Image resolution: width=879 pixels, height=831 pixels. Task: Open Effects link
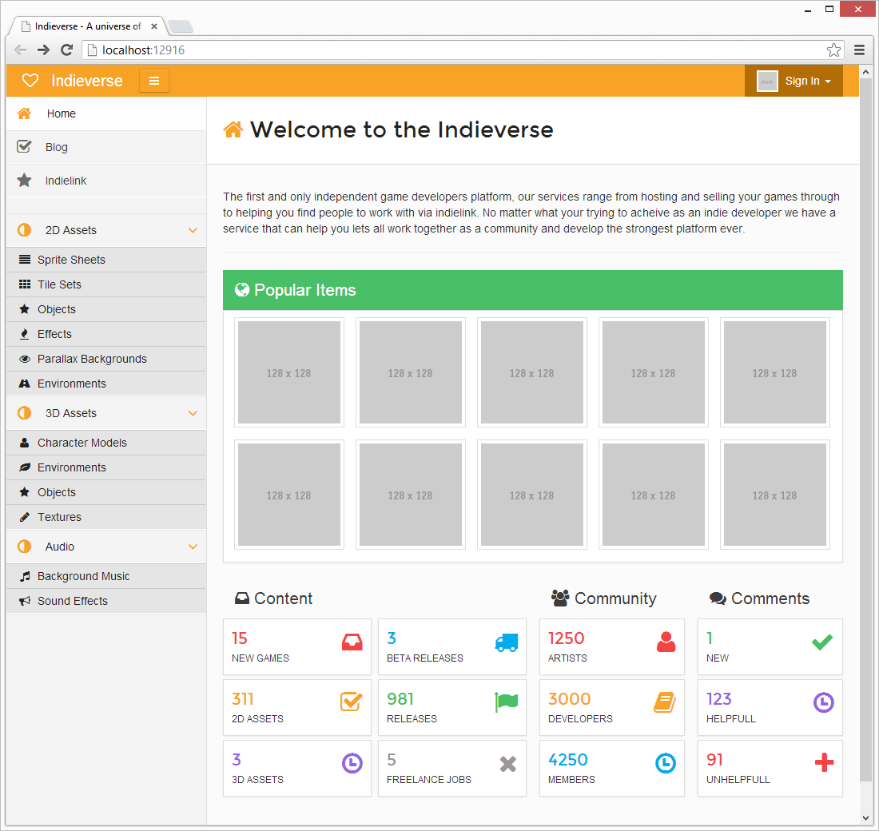[x=106, y=334]
